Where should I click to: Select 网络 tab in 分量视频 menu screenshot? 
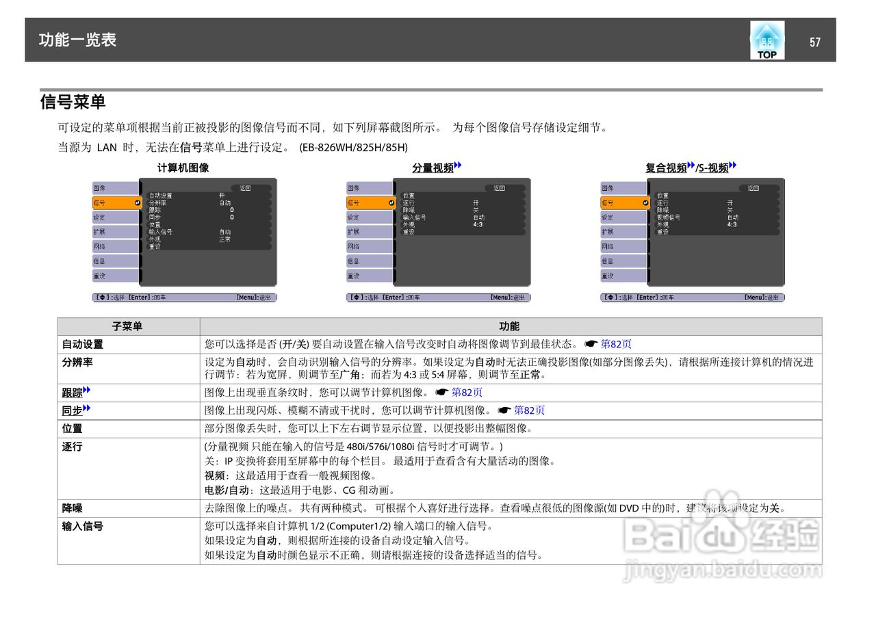click(369, 246)
